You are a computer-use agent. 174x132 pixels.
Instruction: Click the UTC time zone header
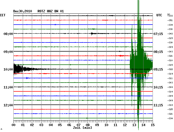tap(159, 15)
